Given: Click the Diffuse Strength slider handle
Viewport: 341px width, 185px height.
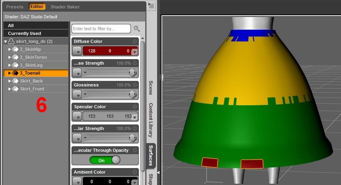Looking at the screenshot, I should (132, 73).
